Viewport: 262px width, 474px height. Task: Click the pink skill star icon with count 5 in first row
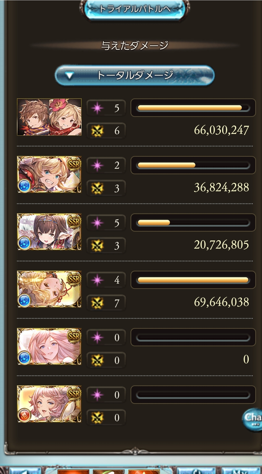pos(97,108)
